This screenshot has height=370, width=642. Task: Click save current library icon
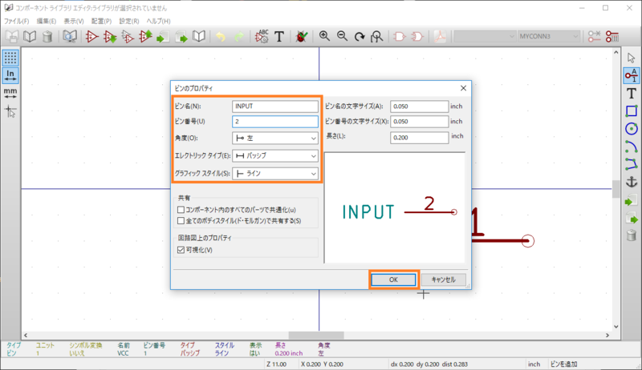pyautogui.click(x=11, y=37)
